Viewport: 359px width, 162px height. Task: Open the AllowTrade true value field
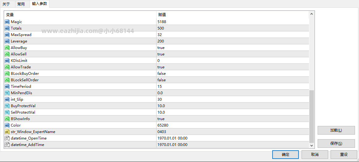tap(233, 67)
